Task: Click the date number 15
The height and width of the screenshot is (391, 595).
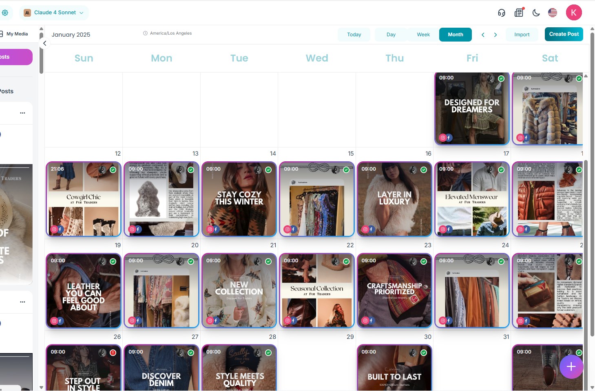Action: point(351,154)
